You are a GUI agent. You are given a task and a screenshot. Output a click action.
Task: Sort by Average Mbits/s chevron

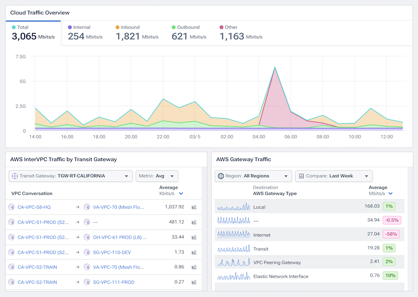point(391,193)
